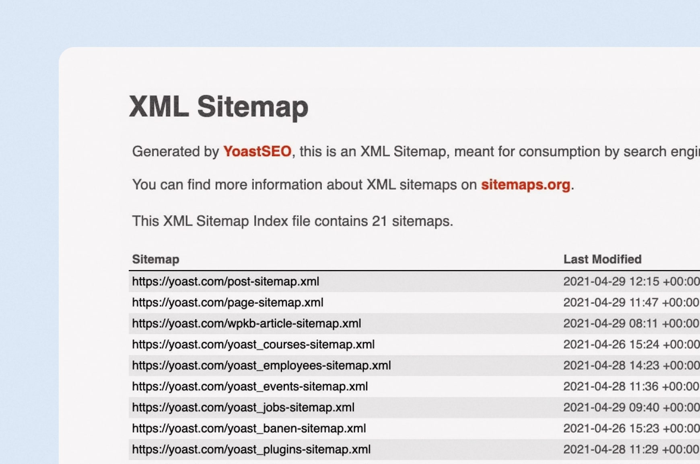Click the yoast_plugins-sitemap modified timestamp
The width and height of the screenshot is (700, 464).
[x=631, y=449]
